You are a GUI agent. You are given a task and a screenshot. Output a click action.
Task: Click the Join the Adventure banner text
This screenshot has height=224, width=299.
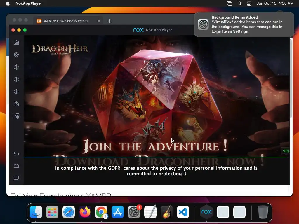(155, 146)
